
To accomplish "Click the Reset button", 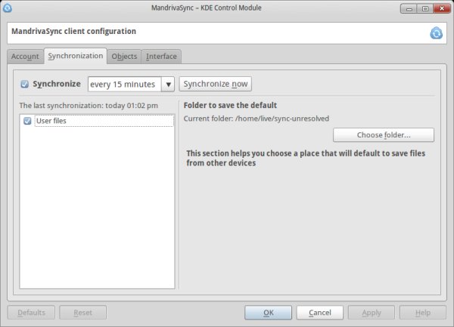I will pyautogui.click(x=82, y=313).
